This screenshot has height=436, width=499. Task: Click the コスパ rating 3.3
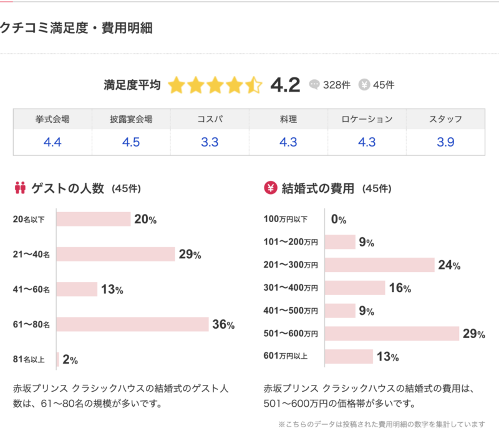point(210,142)
